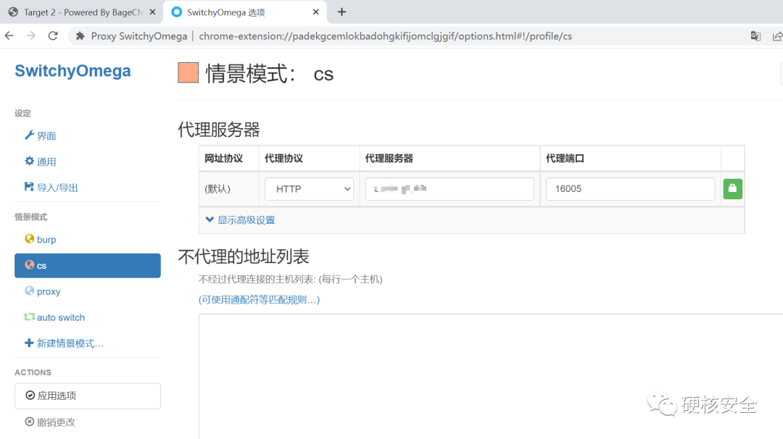Open a new browser tab
Screen dimensions: 783x439
pos(341,12)
